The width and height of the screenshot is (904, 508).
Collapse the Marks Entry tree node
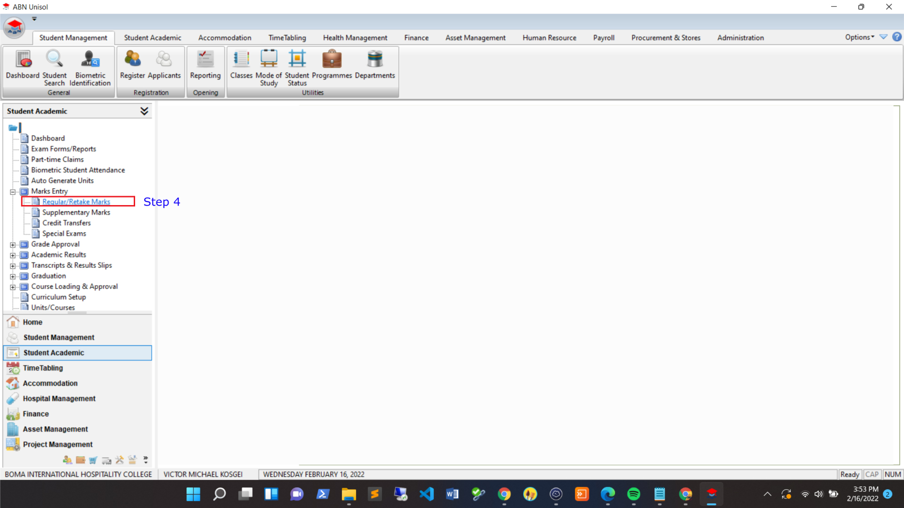(x=13, y=192)
